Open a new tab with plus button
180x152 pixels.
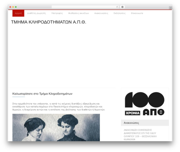[x=171, y=8]
